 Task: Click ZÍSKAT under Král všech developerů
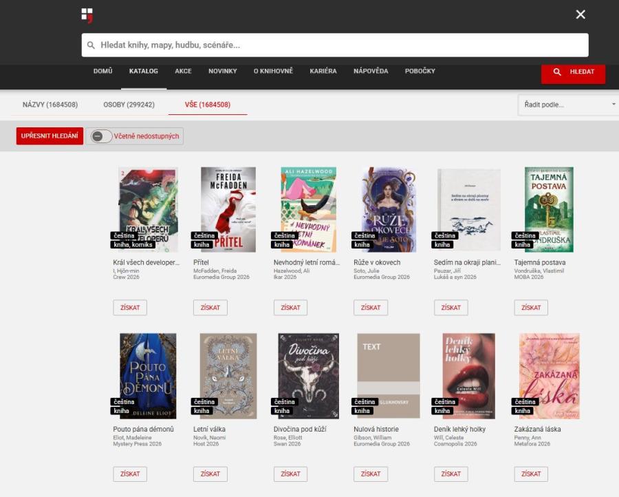coord(130,308)
